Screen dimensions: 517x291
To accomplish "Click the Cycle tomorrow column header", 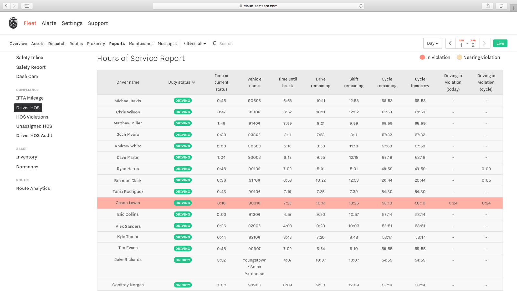I will click(420, 82).
